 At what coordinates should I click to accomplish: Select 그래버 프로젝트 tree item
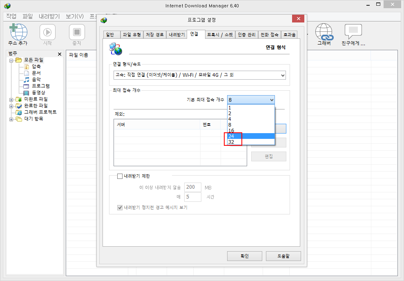click(x=40, y=112)
